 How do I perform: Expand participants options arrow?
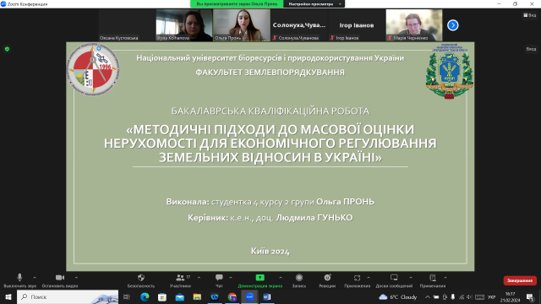coord(199,278)
